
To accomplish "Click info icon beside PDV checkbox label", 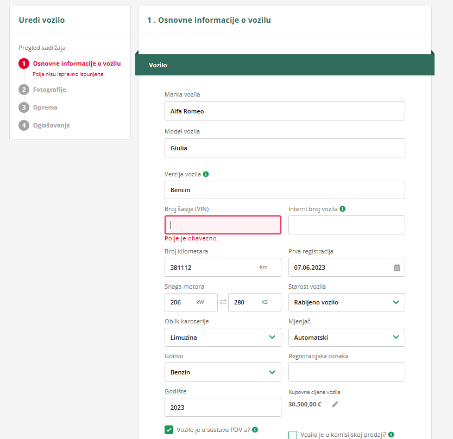I will click(x=255, y=430).
